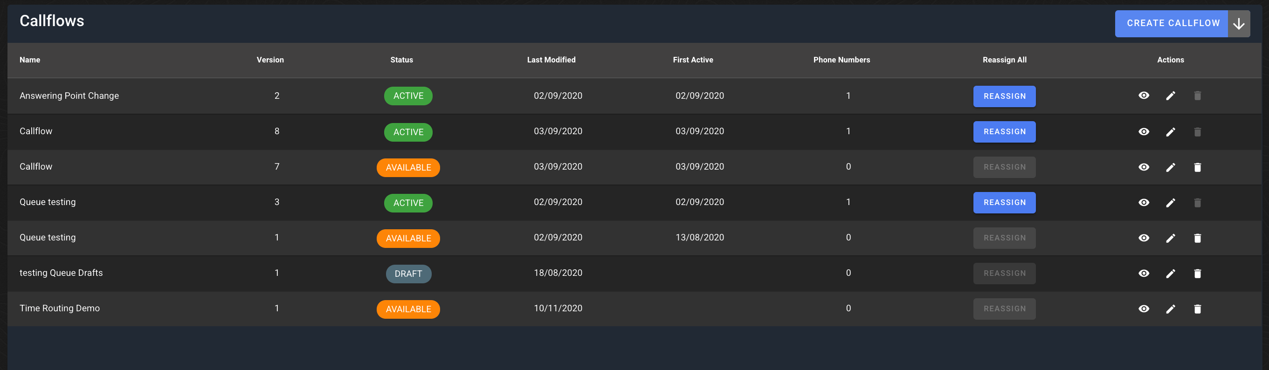
Task: Reassign numbers for Queue testing version 3
Action: (1004, 203)
